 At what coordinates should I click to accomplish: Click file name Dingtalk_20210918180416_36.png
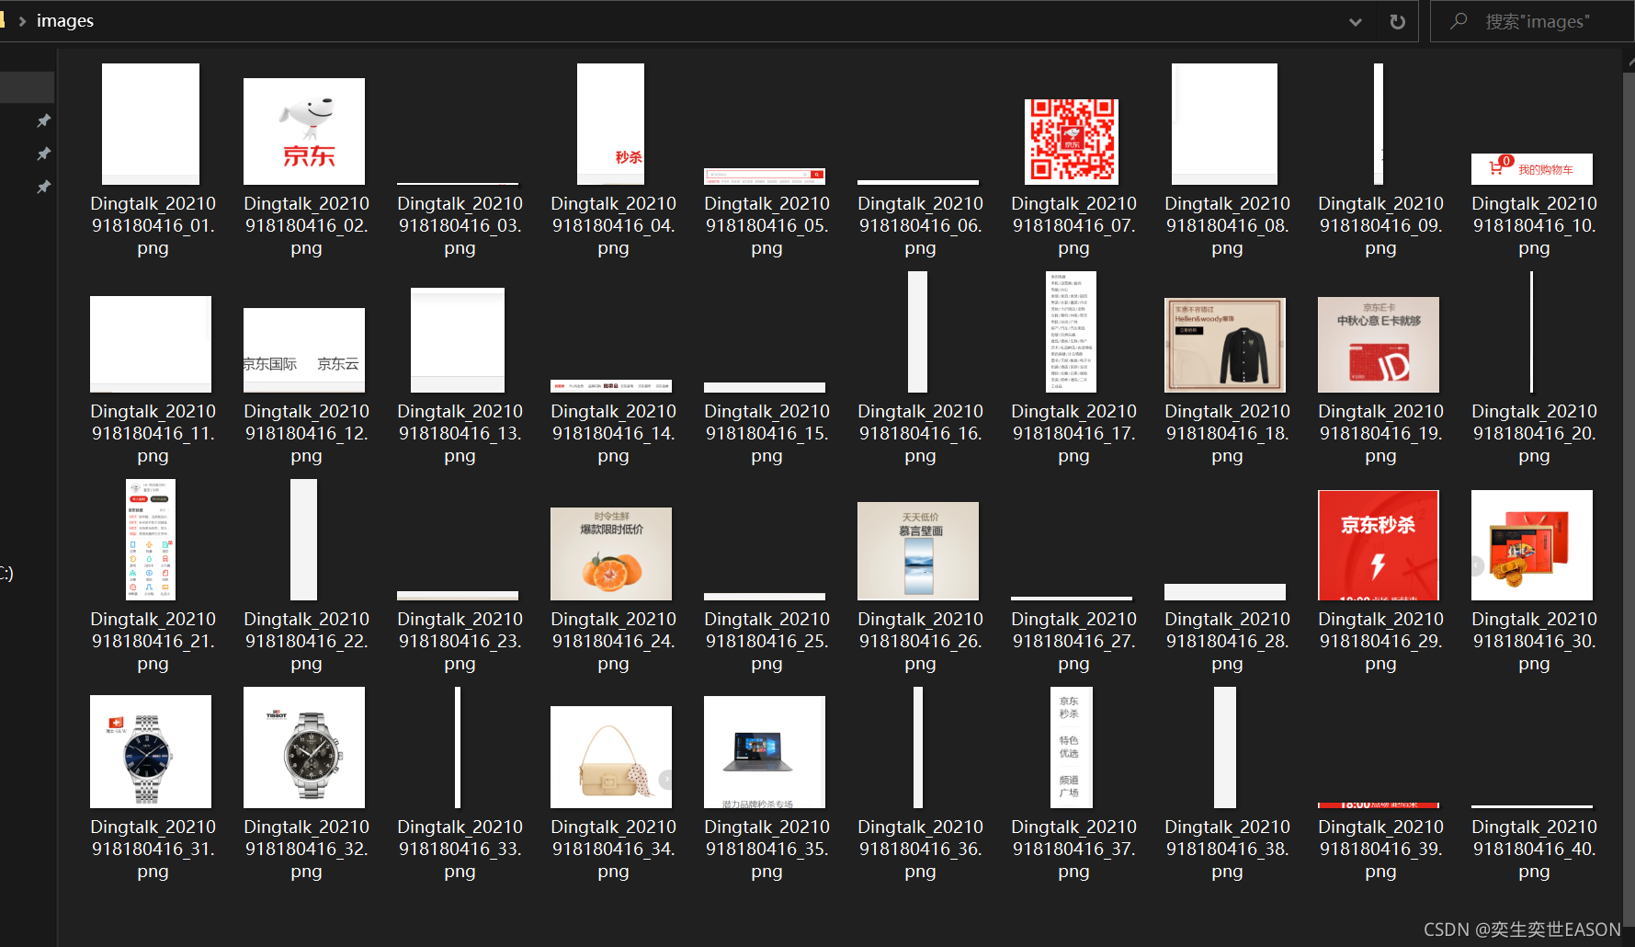[x=920, y=849]
